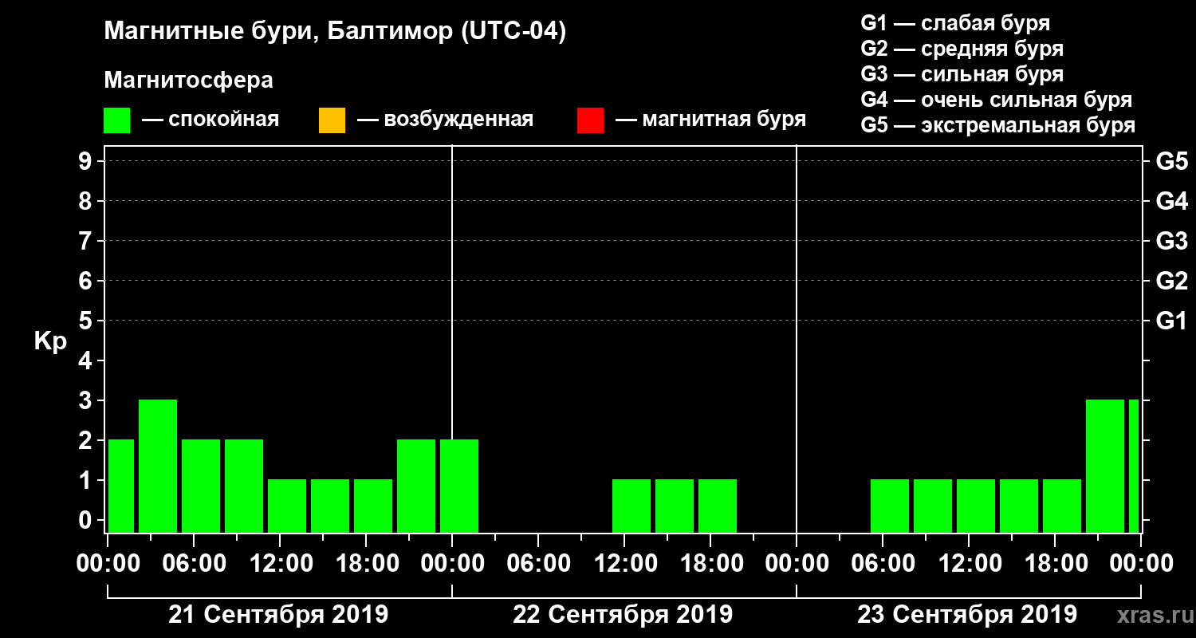Screen dimensions: 1196x638
Task: Click the 15:00–18:00 bar on 23 September
Action: [1019, 506]
